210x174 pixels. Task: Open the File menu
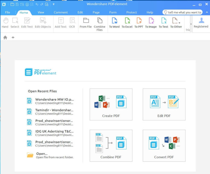coord(8,12)
